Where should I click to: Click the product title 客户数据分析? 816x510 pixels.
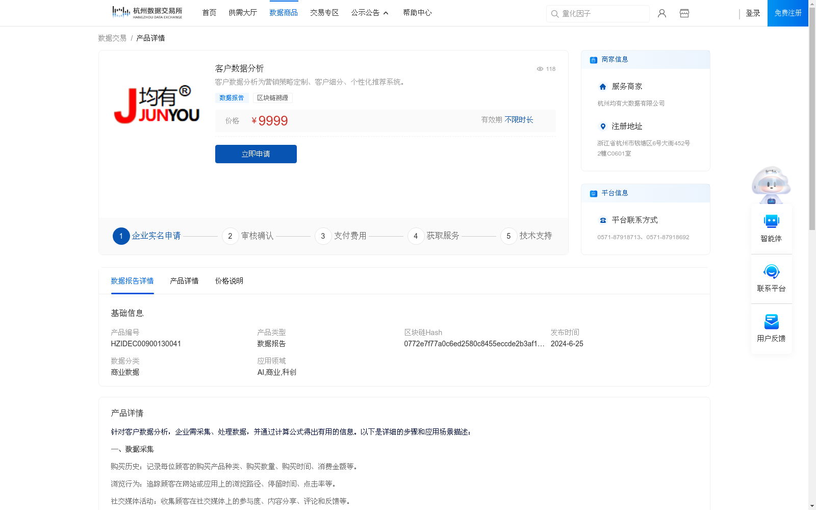pyautogui.click(x=239, y=68)
